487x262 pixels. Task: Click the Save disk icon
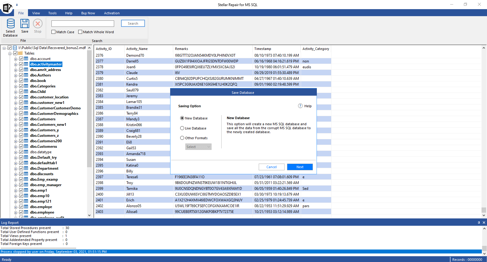(x=25, y=24)
